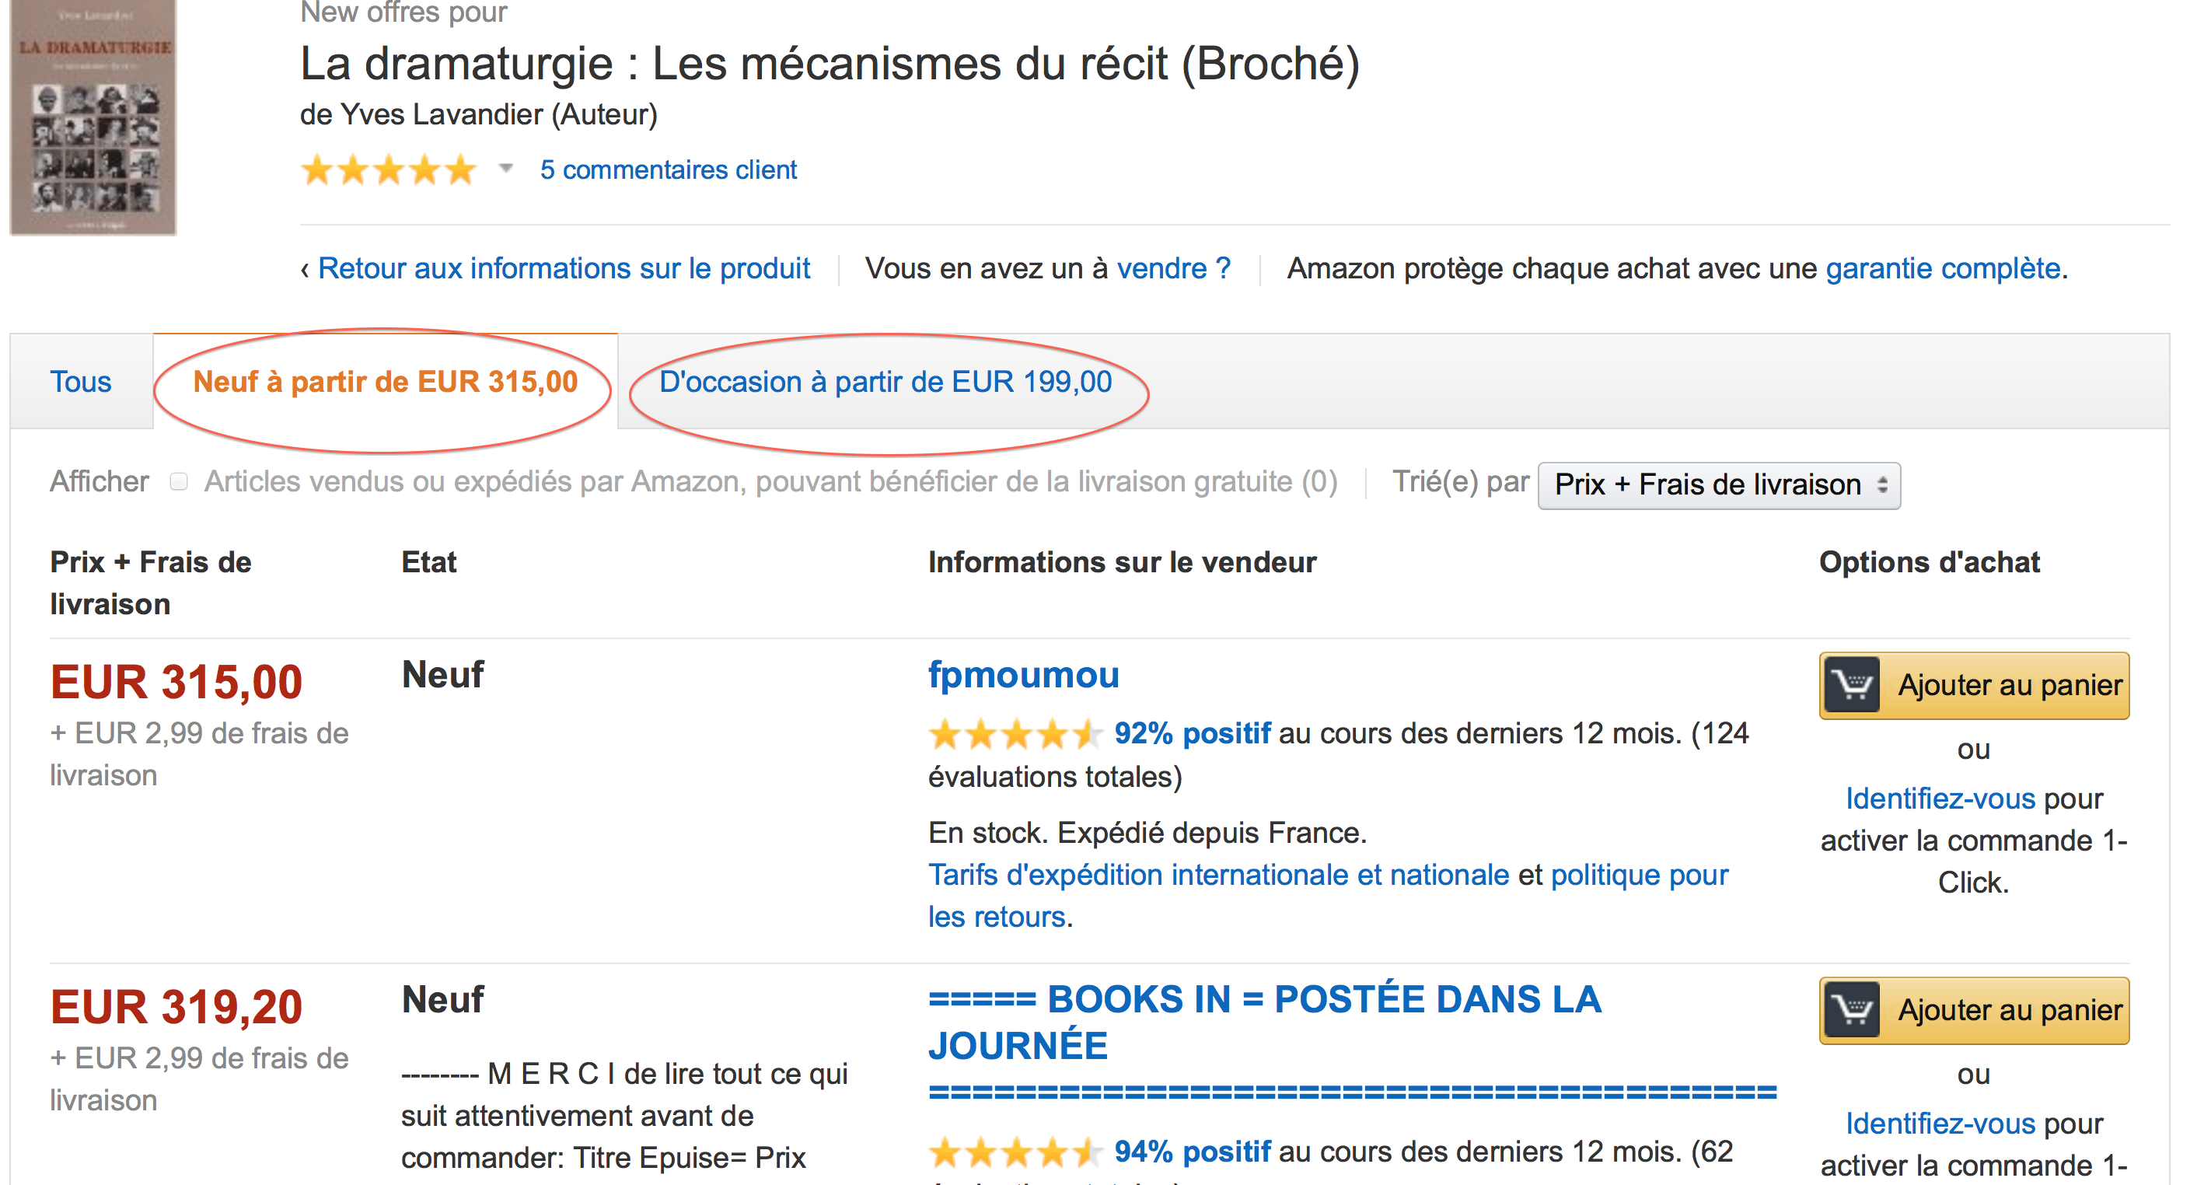Click the five-star product rating stars

pos(388,170)
